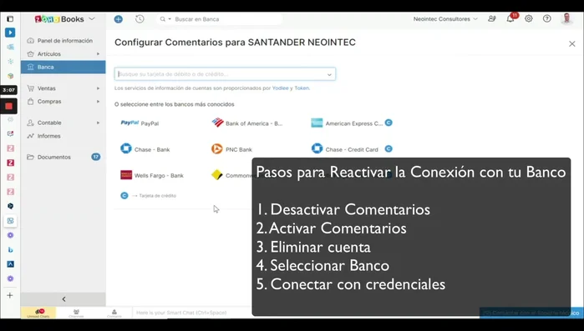The width and height of the screenshot is (584, 331).
Task: Click the dark blue A app icon in strip
Action: pyautogui.click(x=10, y=264)
